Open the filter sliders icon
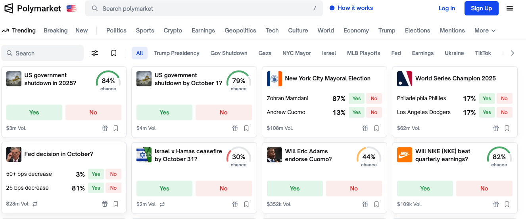 pyautogui.click(x=95, y=53)
